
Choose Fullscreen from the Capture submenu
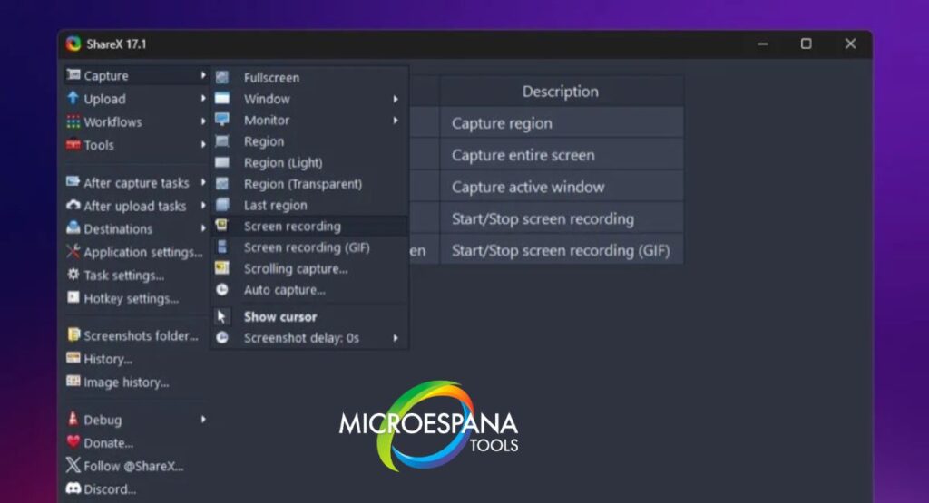point(310,78)
